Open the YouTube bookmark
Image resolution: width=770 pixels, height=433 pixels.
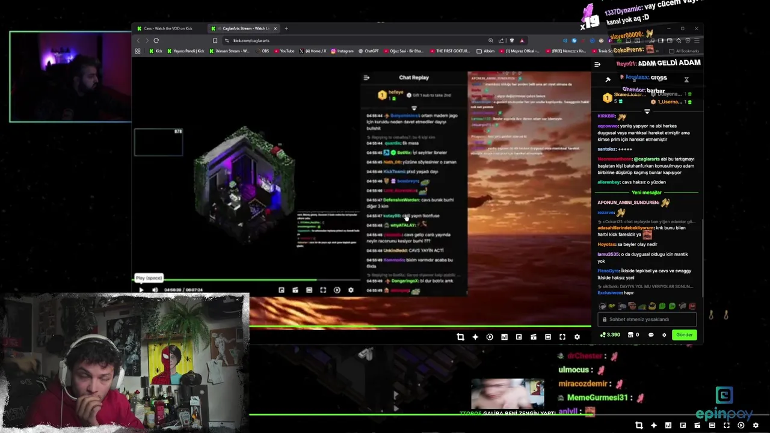[284, 51]
